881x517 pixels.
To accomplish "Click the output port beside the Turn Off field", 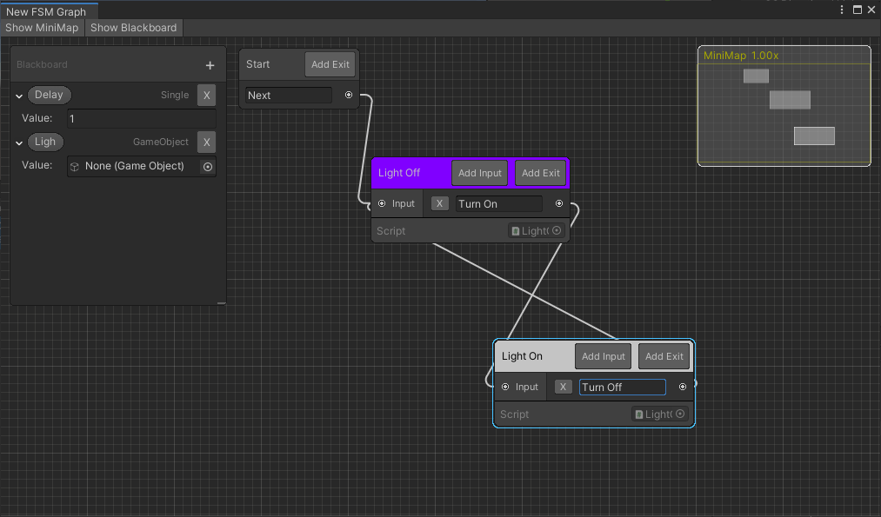I will point(683,387).
